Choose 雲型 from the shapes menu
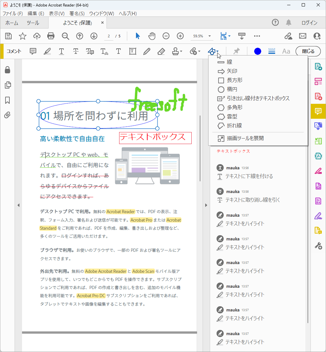Screen dimensions: 326x352 click(258, 116)
